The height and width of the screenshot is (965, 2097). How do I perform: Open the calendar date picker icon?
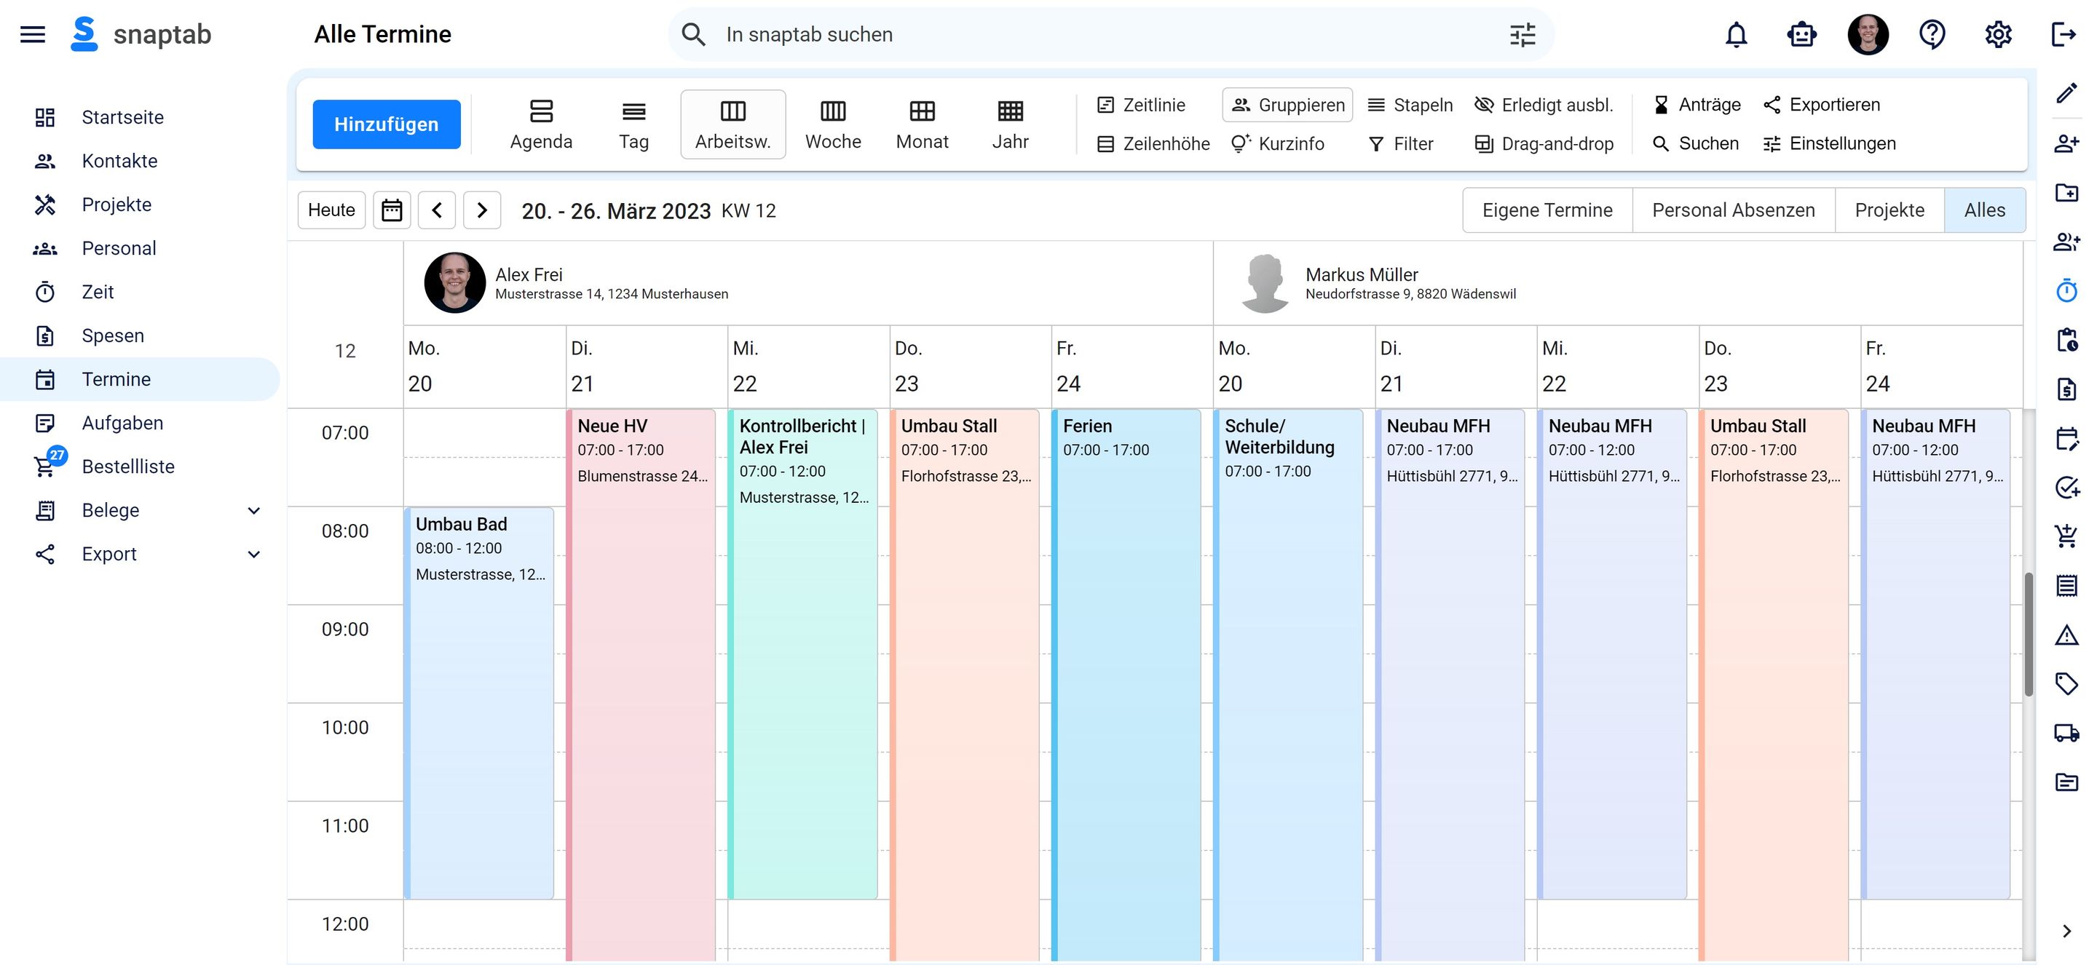(x=392, y=210)
